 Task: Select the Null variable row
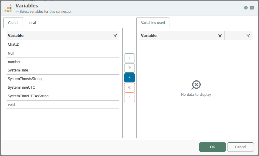(x=63, y=53)
